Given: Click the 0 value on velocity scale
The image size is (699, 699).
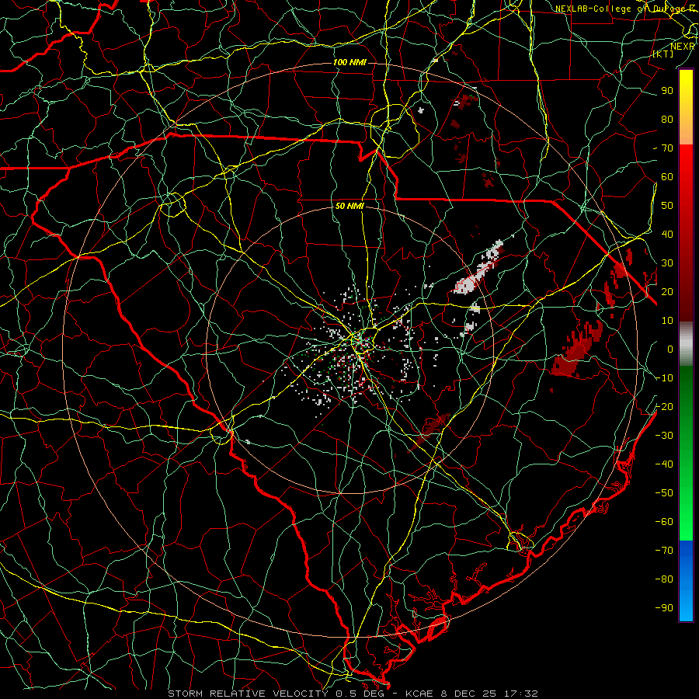Looking at the screenshot, I should point(670,349).
